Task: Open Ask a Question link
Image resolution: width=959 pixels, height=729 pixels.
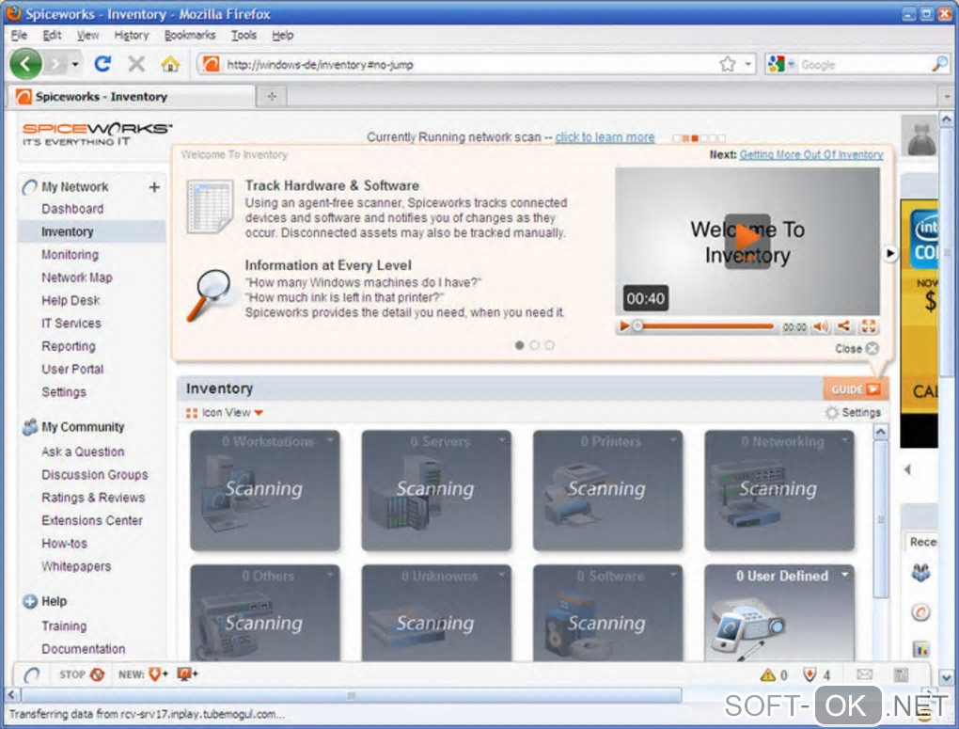Action: coord(83,452)
